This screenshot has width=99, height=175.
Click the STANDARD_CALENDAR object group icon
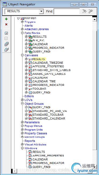tap(31, 118)
